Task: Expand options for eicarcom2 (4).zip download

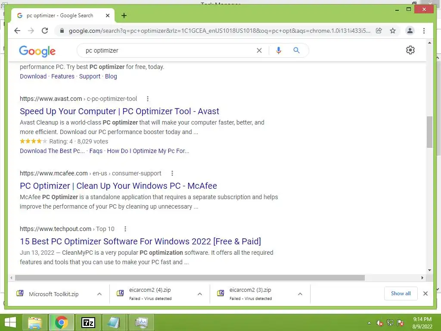Action: [x=200, y=294]
